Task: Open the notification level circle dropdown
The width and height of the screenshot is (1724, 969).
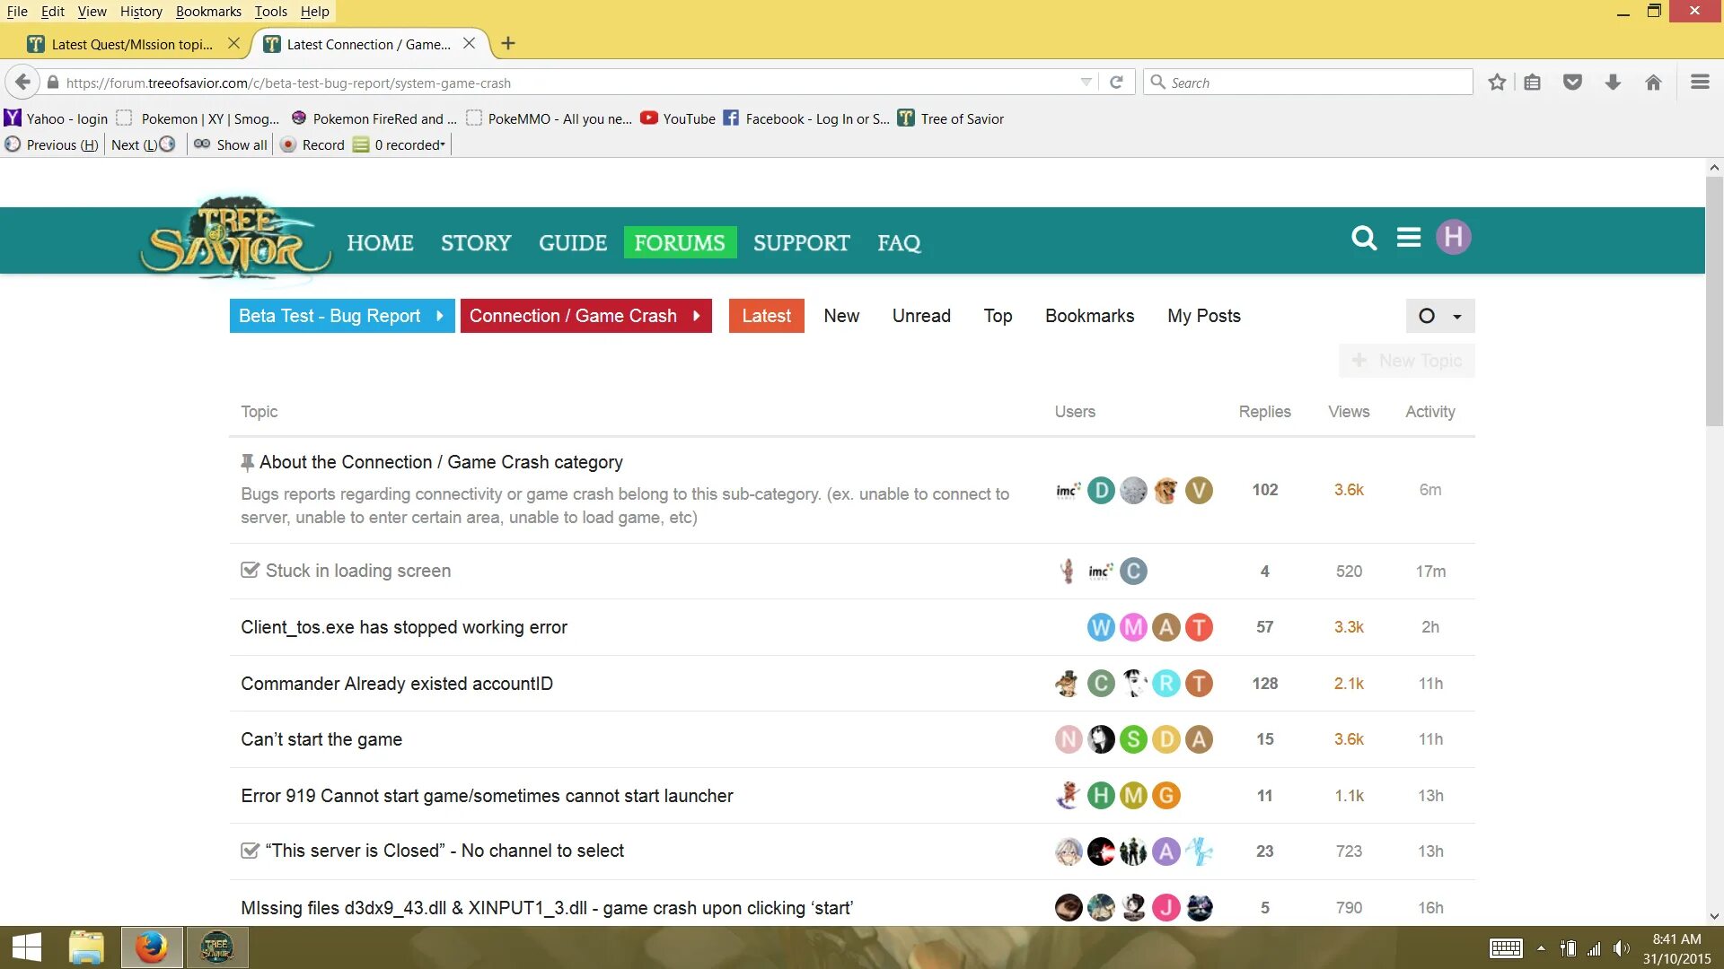Action: pyautogui.click(x=1439, y=316)
